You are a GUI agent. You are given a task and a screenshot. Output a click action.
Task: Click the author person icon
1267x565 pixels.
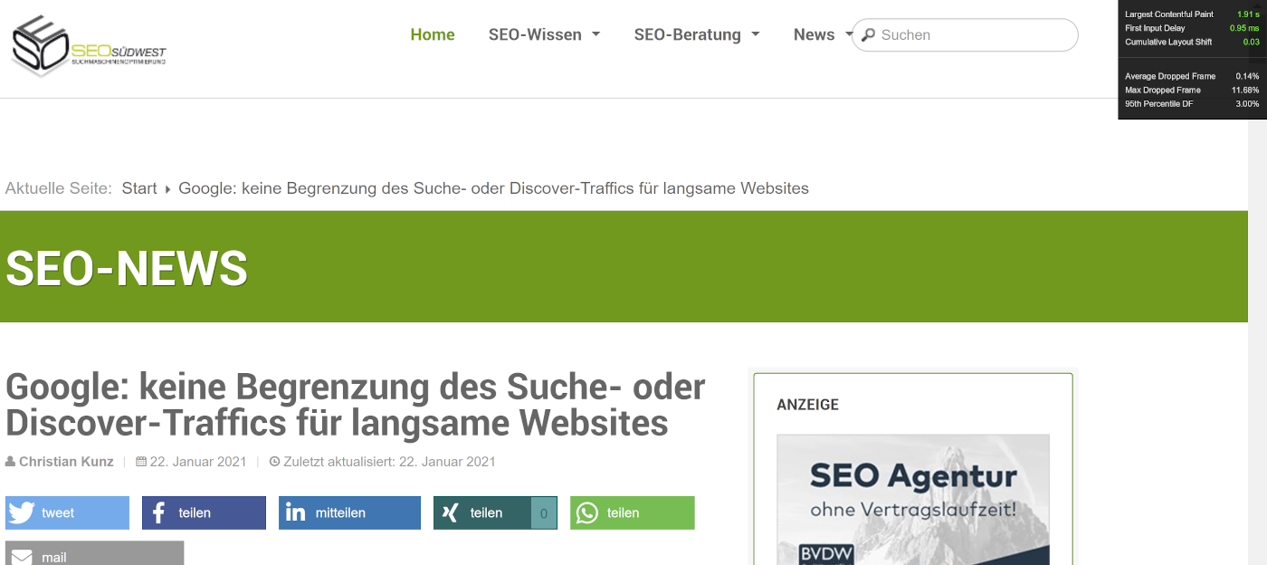click(x=11, y=462)
